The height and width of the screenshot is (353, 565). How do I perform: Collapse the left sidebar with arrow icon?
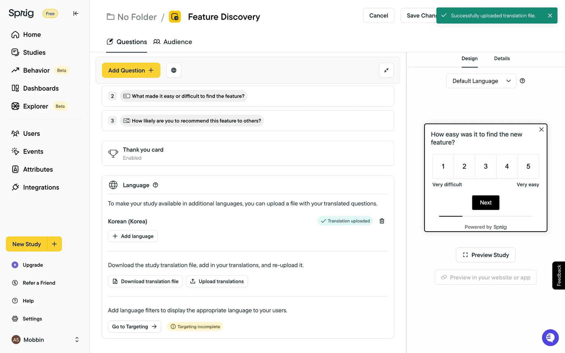click(76, 14)
